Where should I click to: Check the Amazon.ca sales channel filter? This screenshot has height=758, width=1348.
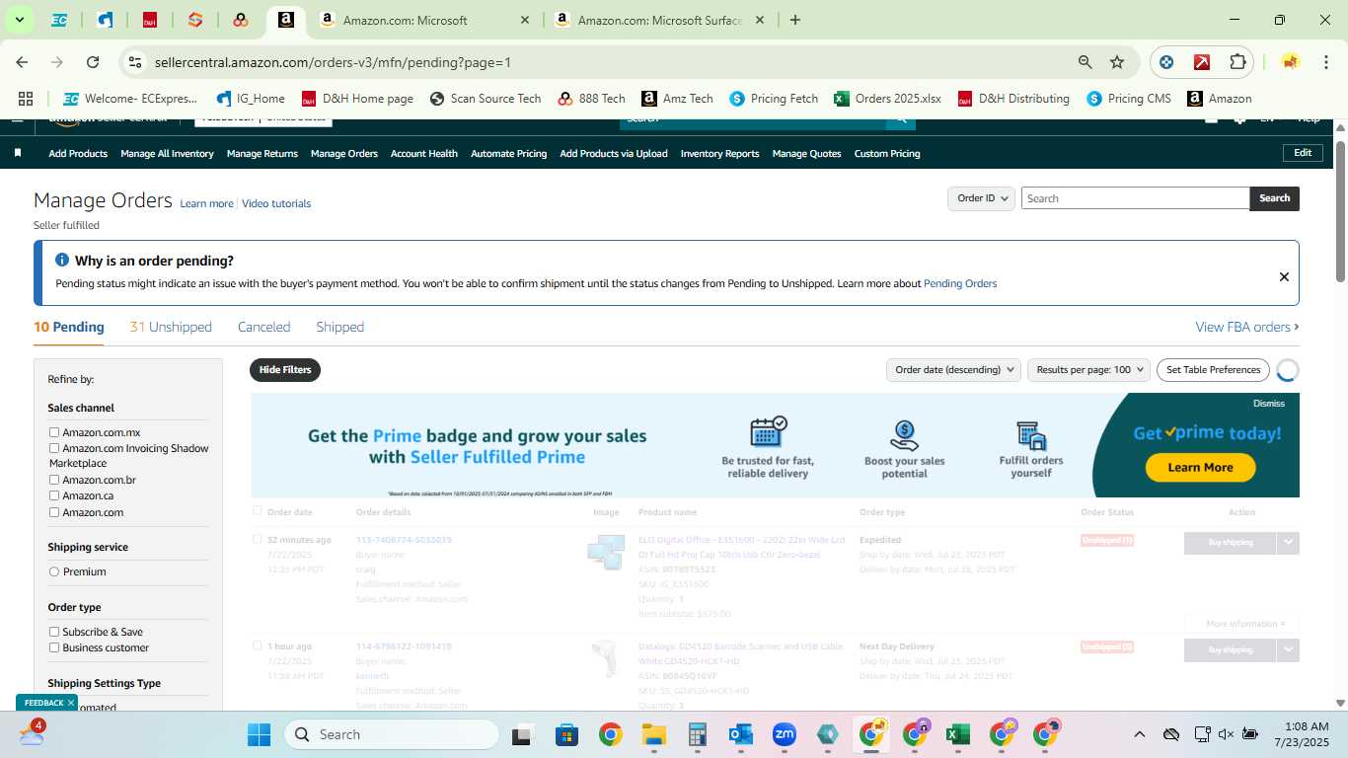[x=54, y=495]
